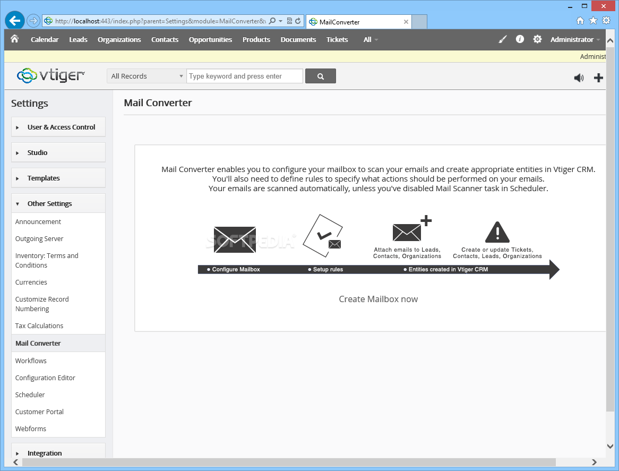
Task: Click the keyword search input field
Action: tap(245, 76)
